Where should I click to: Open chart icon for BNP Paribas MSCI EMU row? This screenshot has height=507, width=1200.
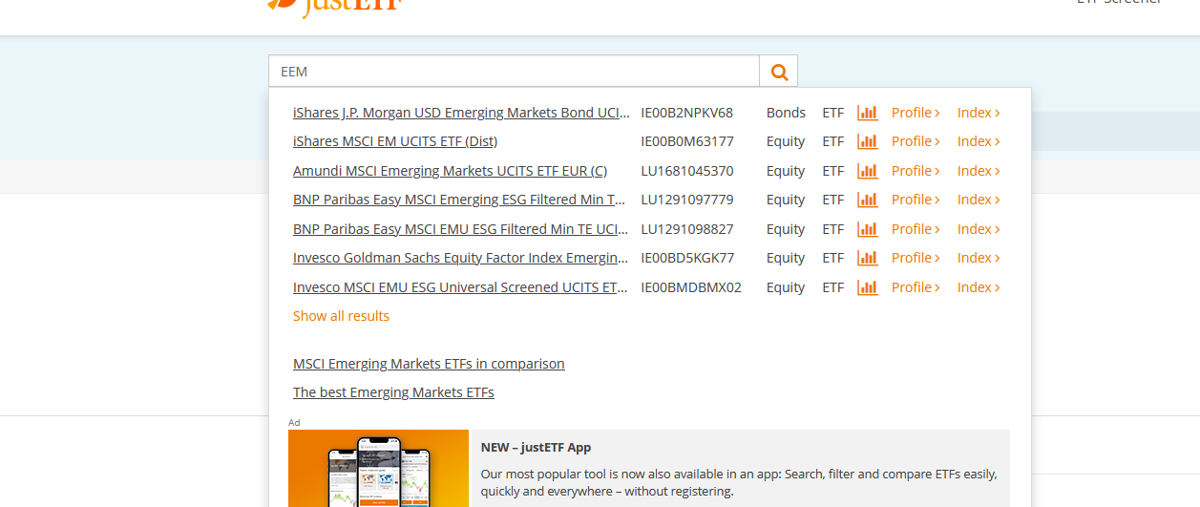point(867,229)
